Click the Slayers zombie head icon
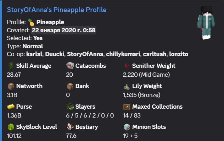 70,107
